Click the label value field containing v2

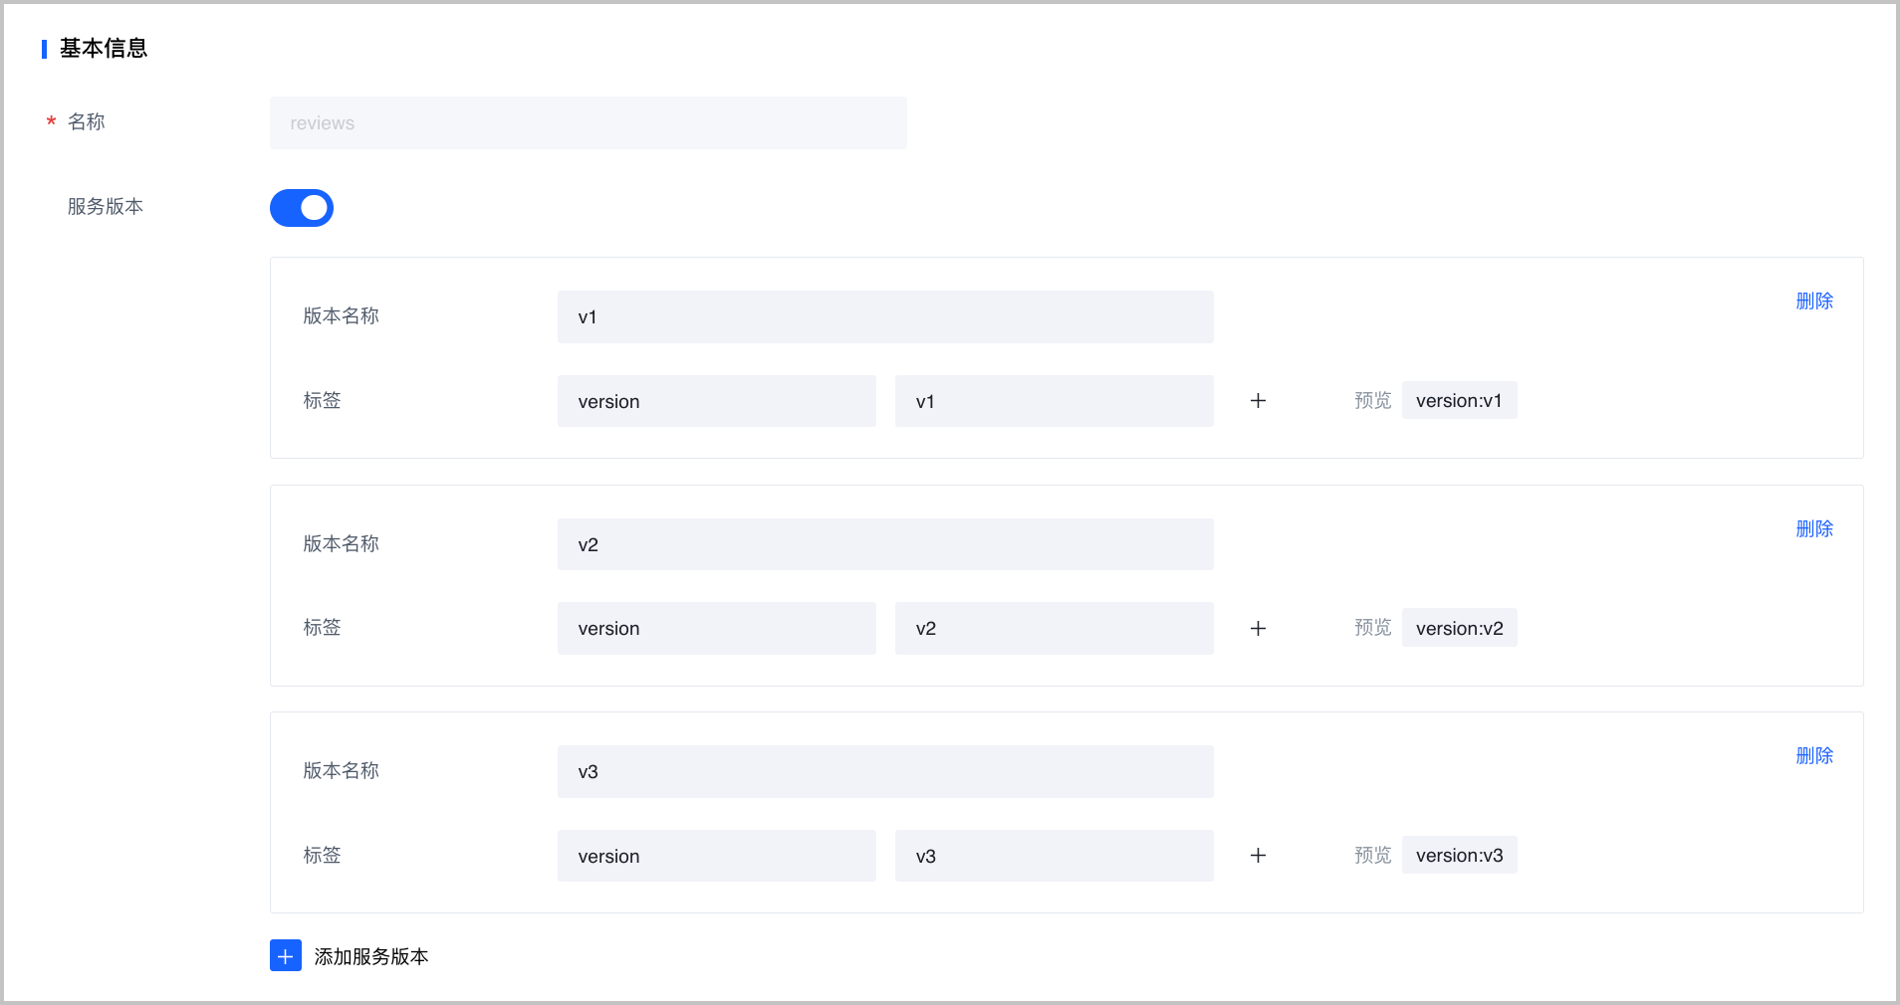tap(1054, 629)
